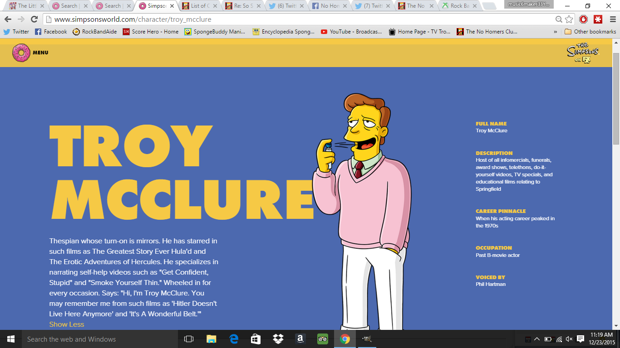
Task: Open the Dropbox icon in the taskbar
Action: coord(278,339)
